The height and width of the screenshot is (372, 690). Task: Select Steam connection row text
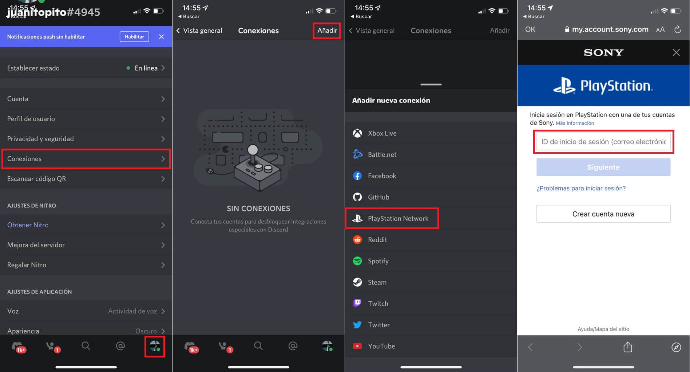pyautogui.click(x=377, y=282)
